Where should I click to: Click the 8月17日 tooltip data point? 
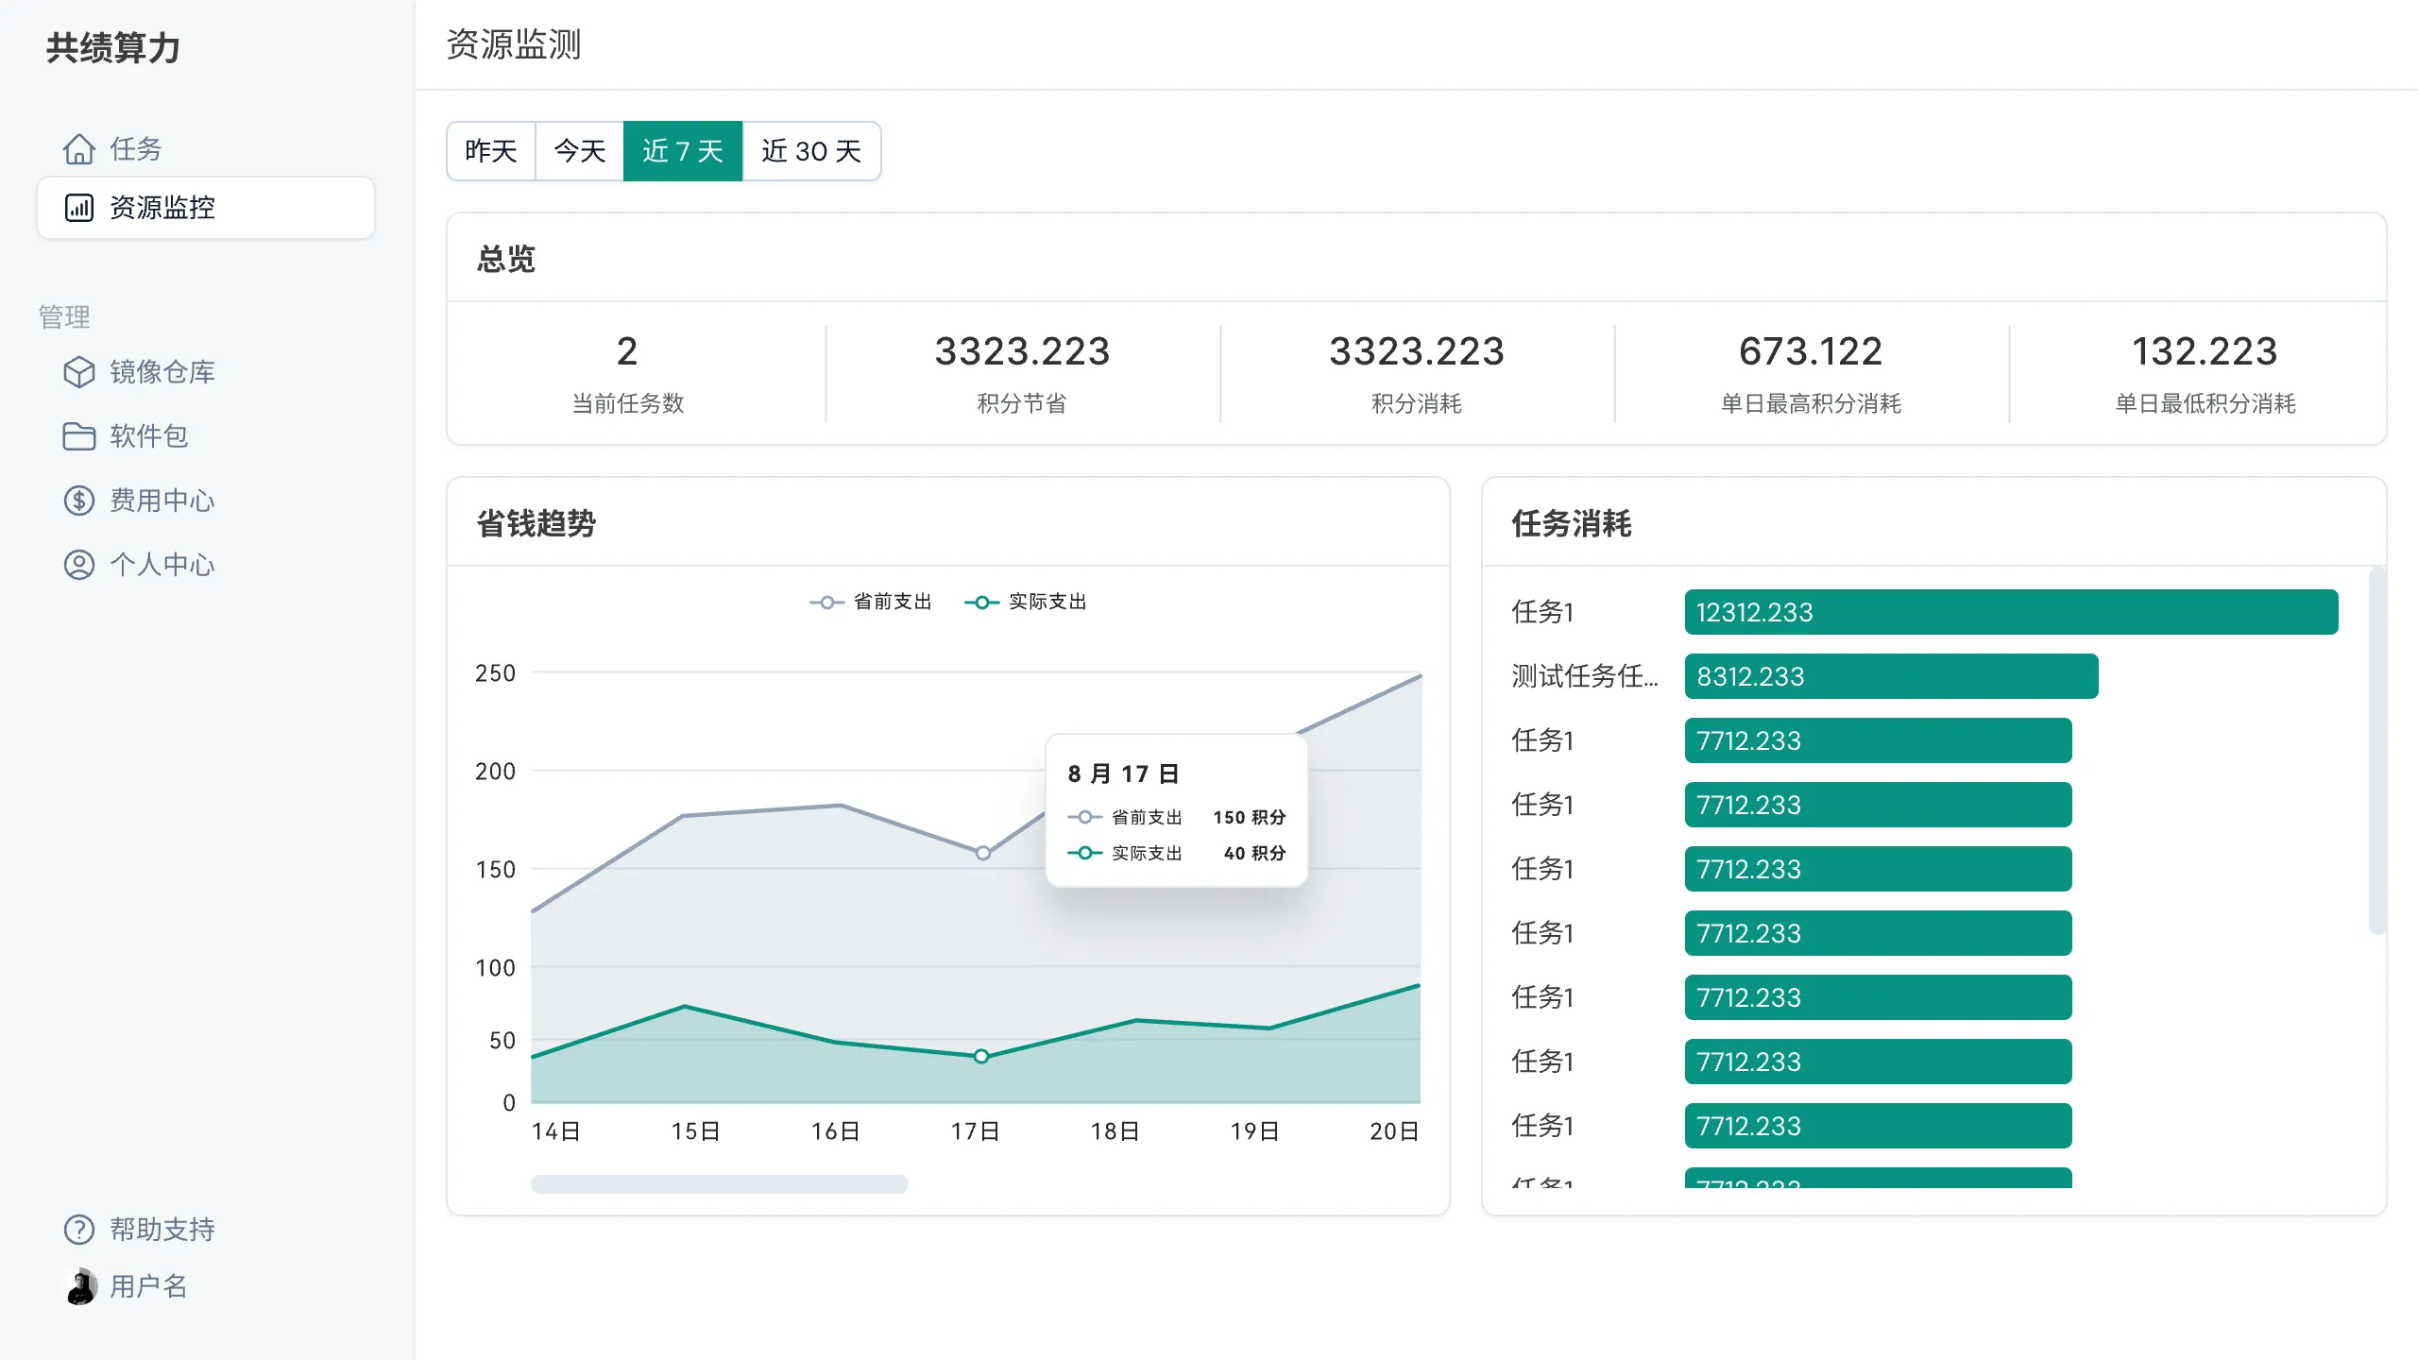click(x=970, y=1054)
